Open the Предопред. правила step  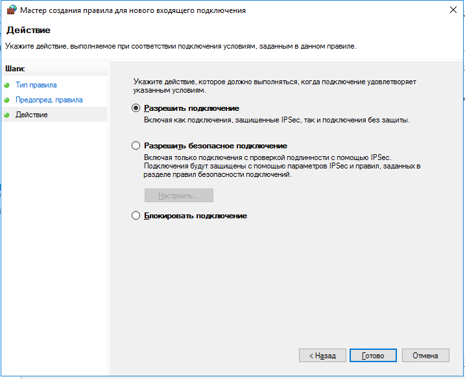click(49, 100)
